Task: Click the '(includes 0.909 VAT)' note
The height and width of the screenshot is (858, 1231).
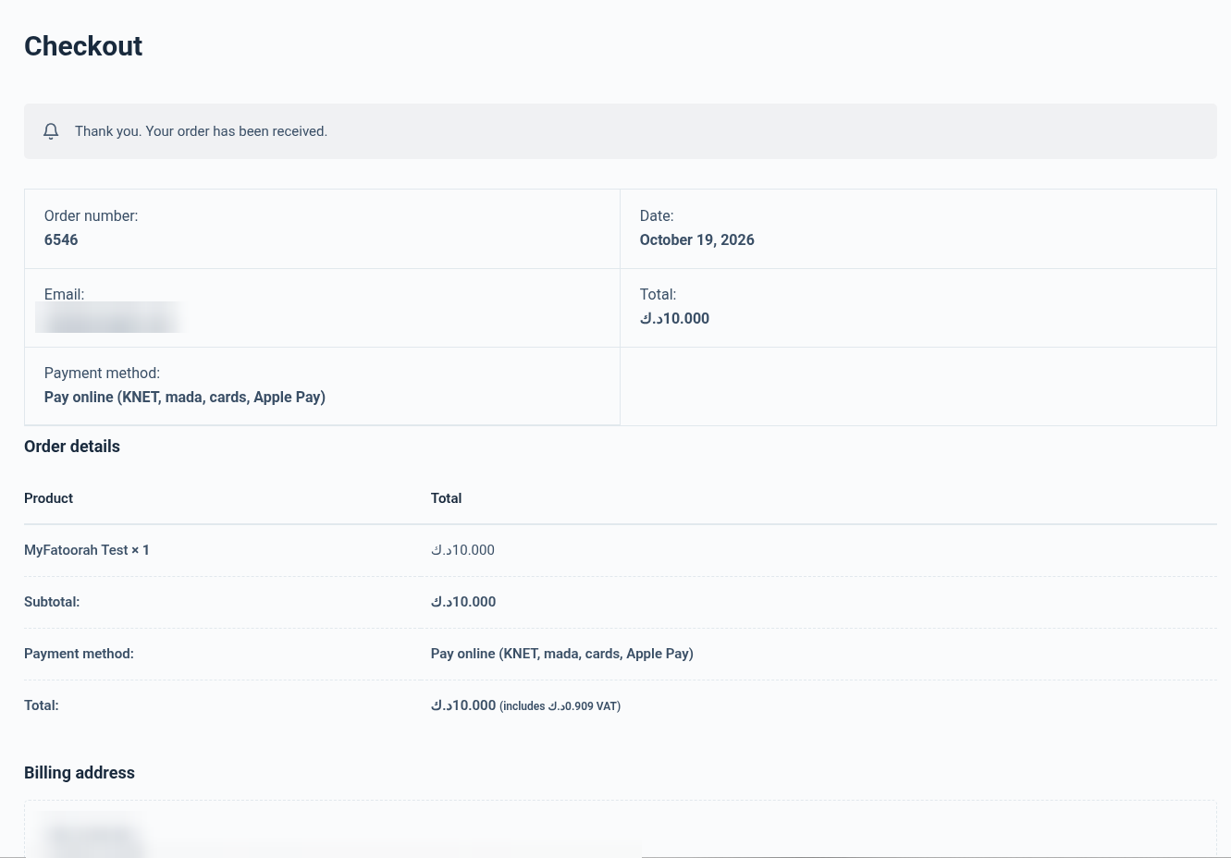Action: pyautogui.click(x=560, y=706)
